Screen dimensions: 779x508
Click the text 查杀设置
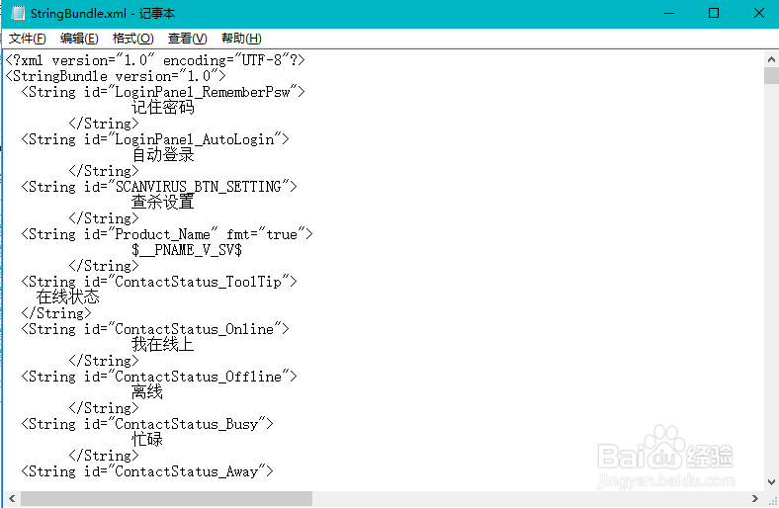[162, 202]
